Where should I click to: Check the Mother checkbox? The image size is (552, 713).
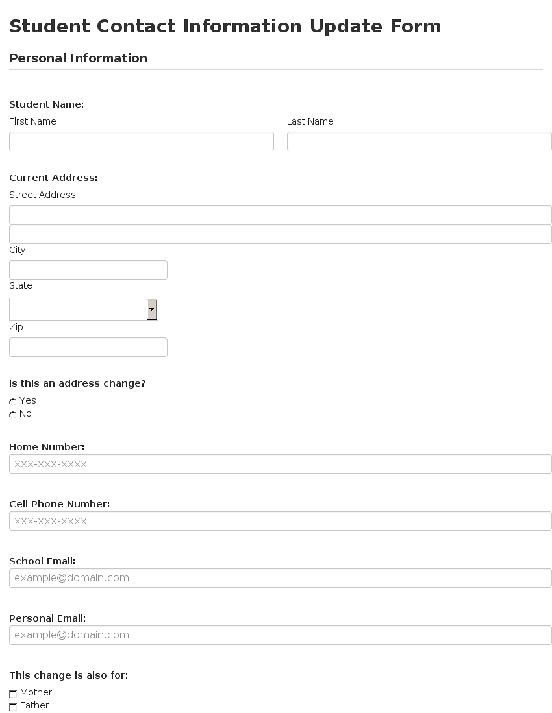pyautogui.click(x=13, y=694)
